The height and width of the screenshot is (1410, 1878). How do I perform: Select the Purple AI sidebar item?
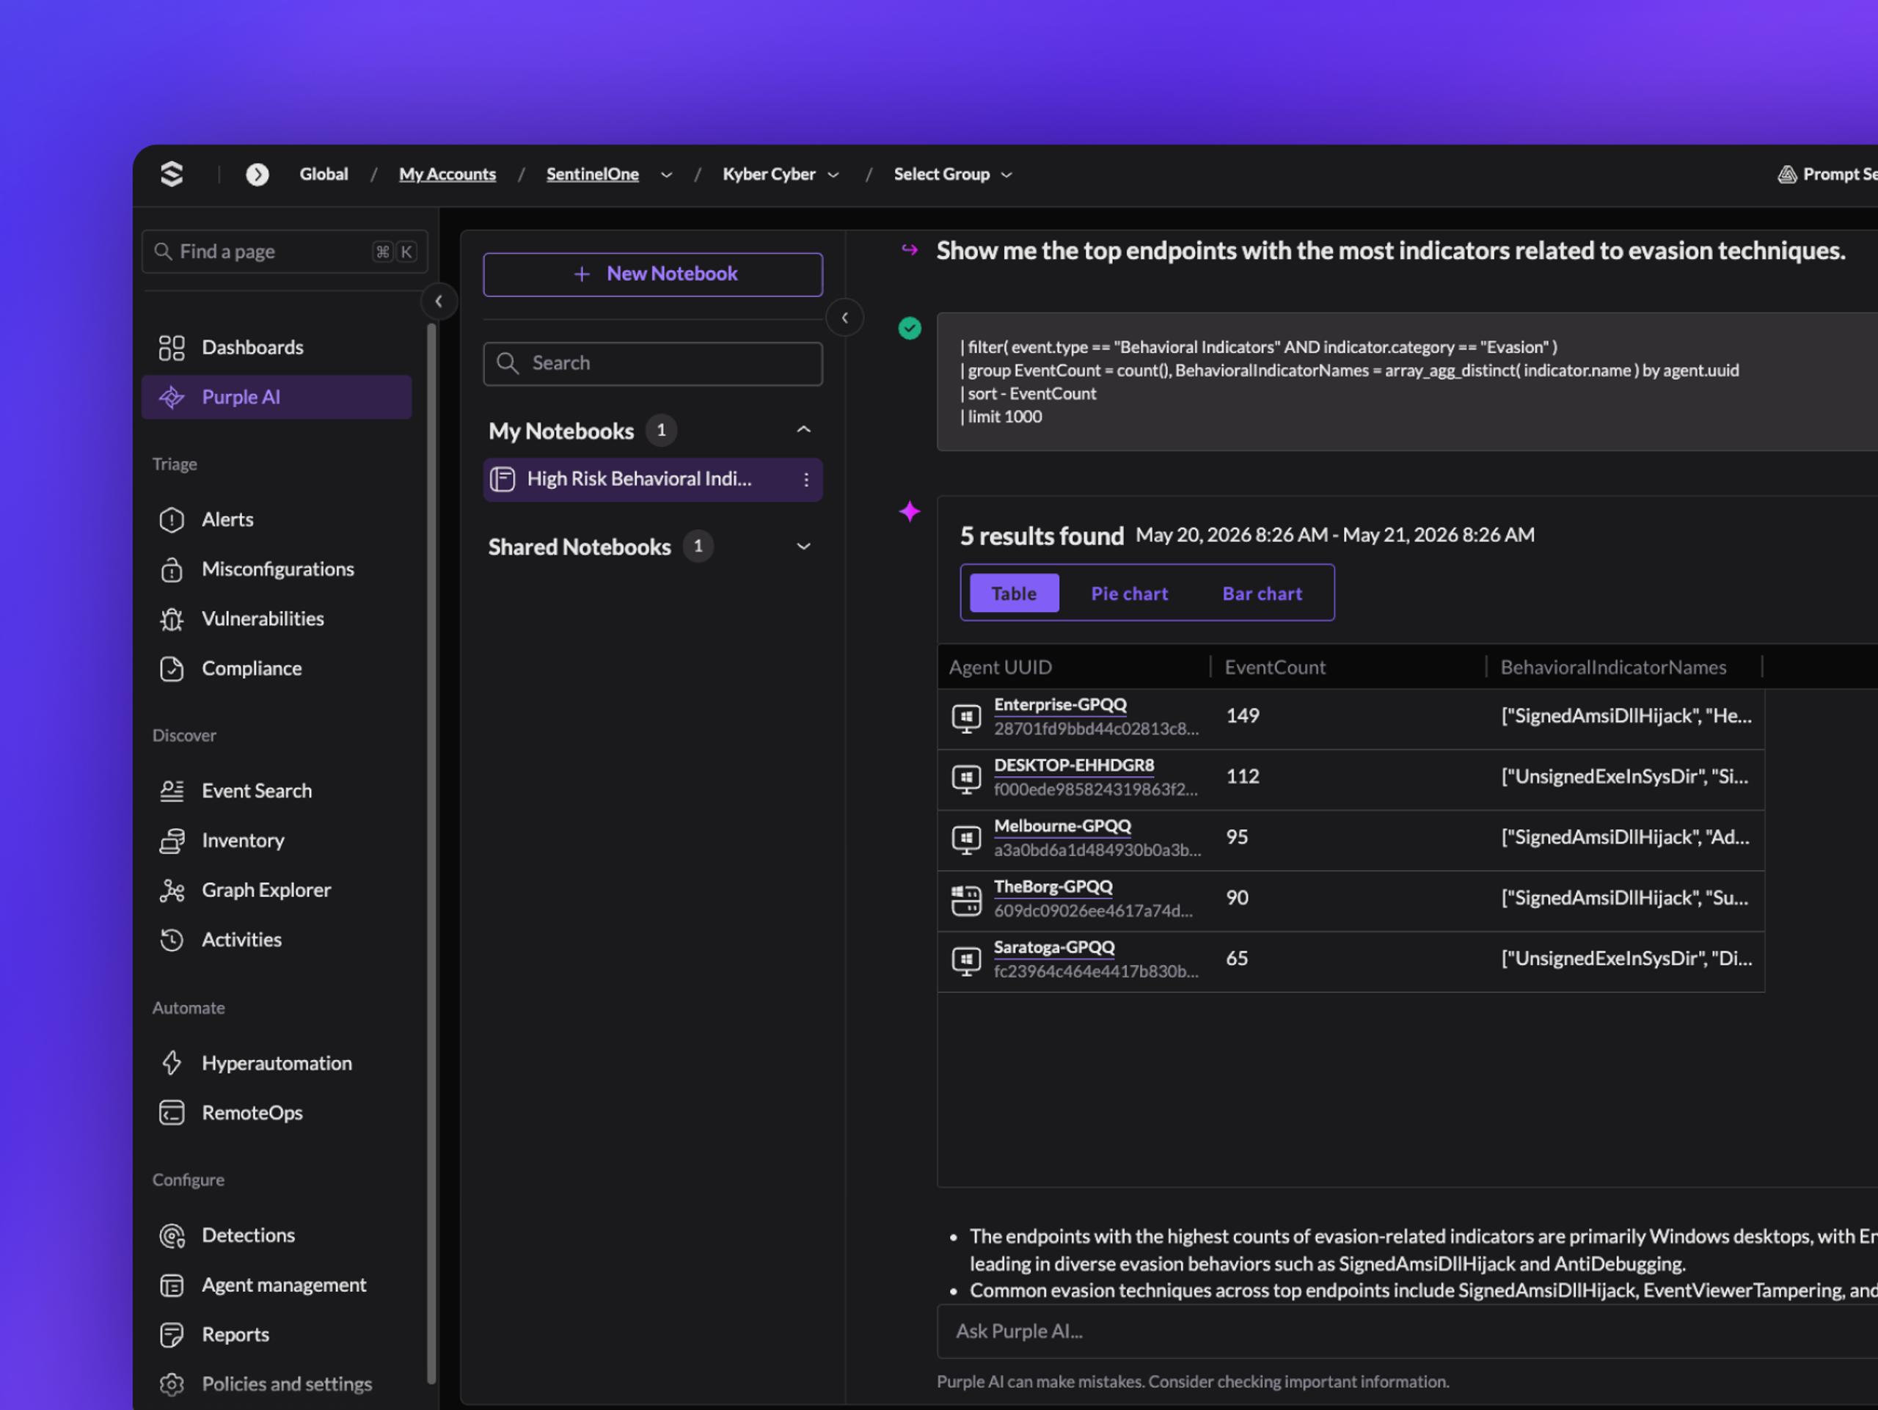pyautogui.click(x=277, y=396)
